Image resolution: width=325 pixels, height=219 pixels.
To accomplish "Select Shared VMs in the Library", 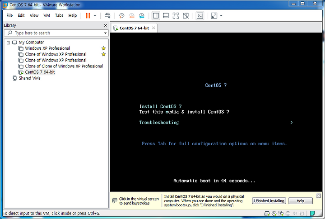I will point(29,78).
